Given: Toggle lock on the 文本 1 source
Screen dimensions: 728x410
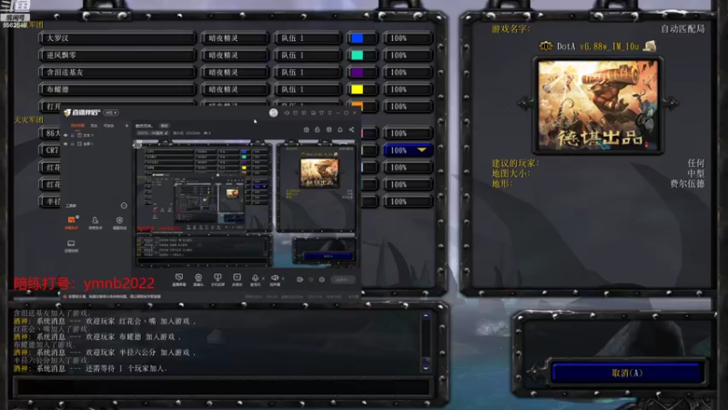Looking at the screenshot, I should (73, 135).
